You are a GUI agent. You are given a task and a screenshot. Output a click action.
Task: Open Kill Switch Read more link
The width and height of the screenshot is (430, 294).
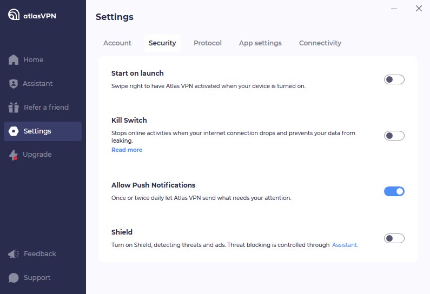click(x=127, y=150)
